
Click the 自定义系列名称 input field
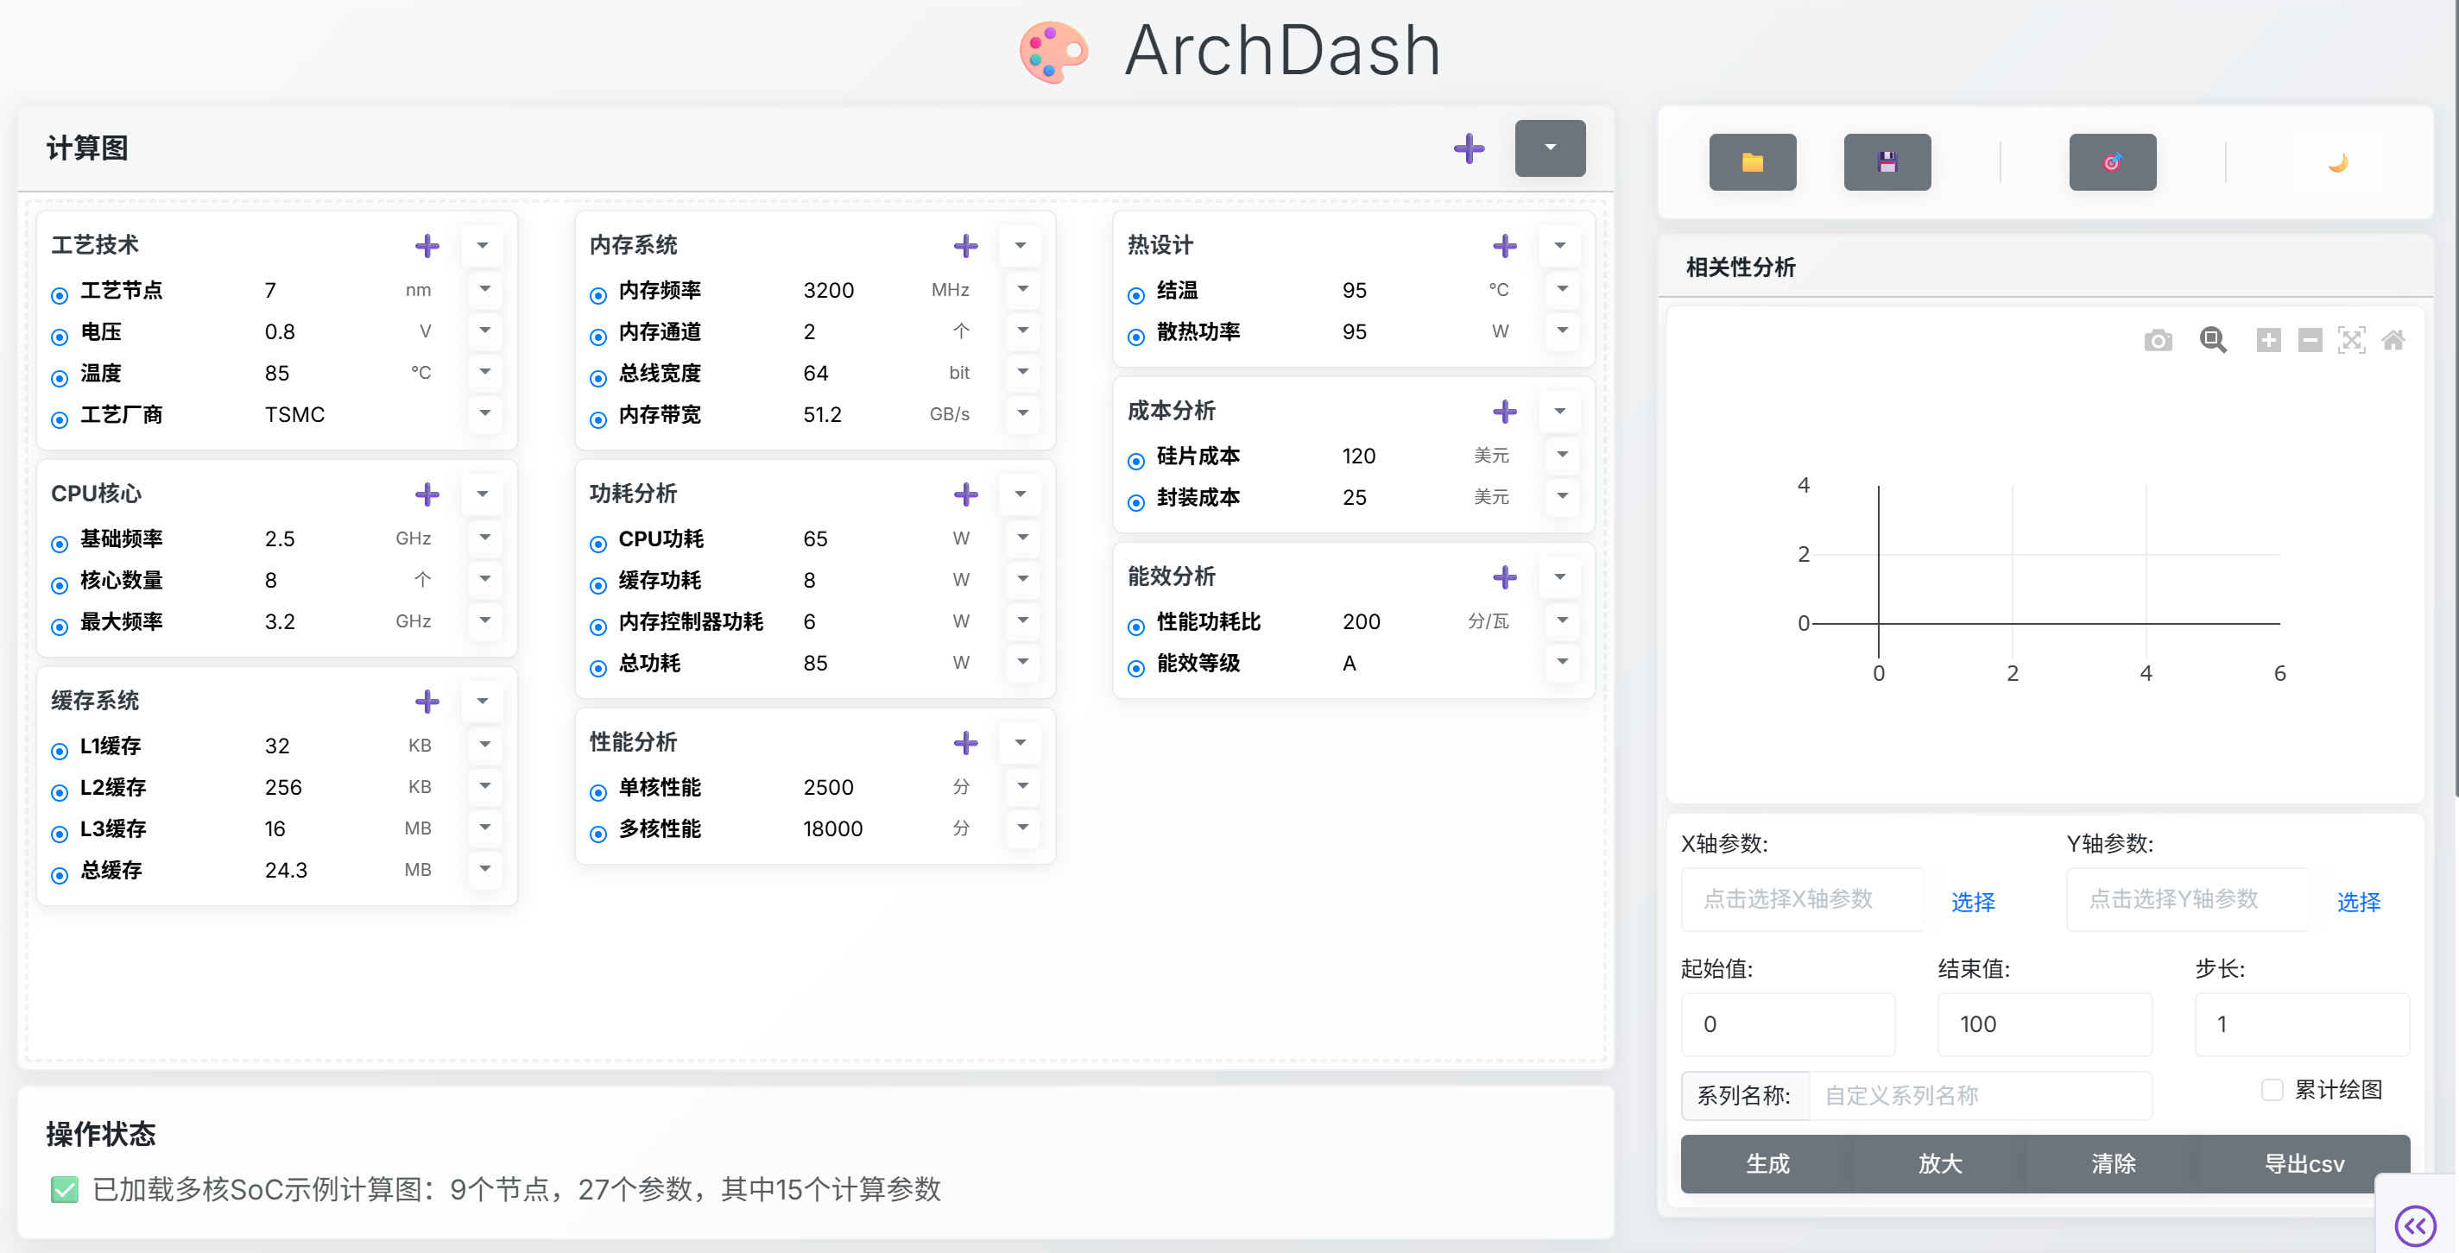1980,1096
